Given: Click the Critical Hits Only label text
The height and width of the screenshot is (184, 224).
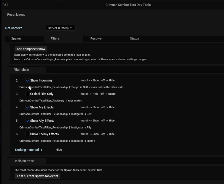Looking at the screenshot, I should coord(42,94).
